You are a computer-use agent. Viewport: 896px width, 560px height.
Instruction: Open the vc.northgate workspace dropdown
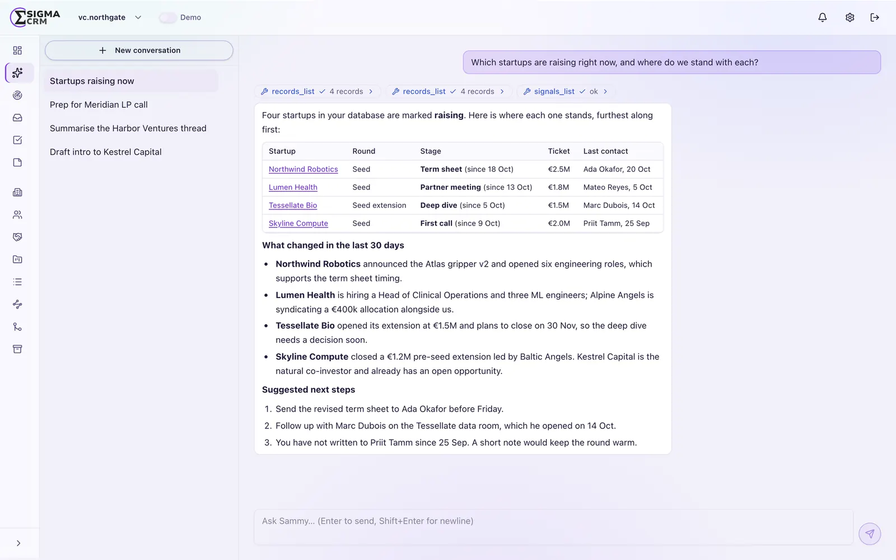110,17
